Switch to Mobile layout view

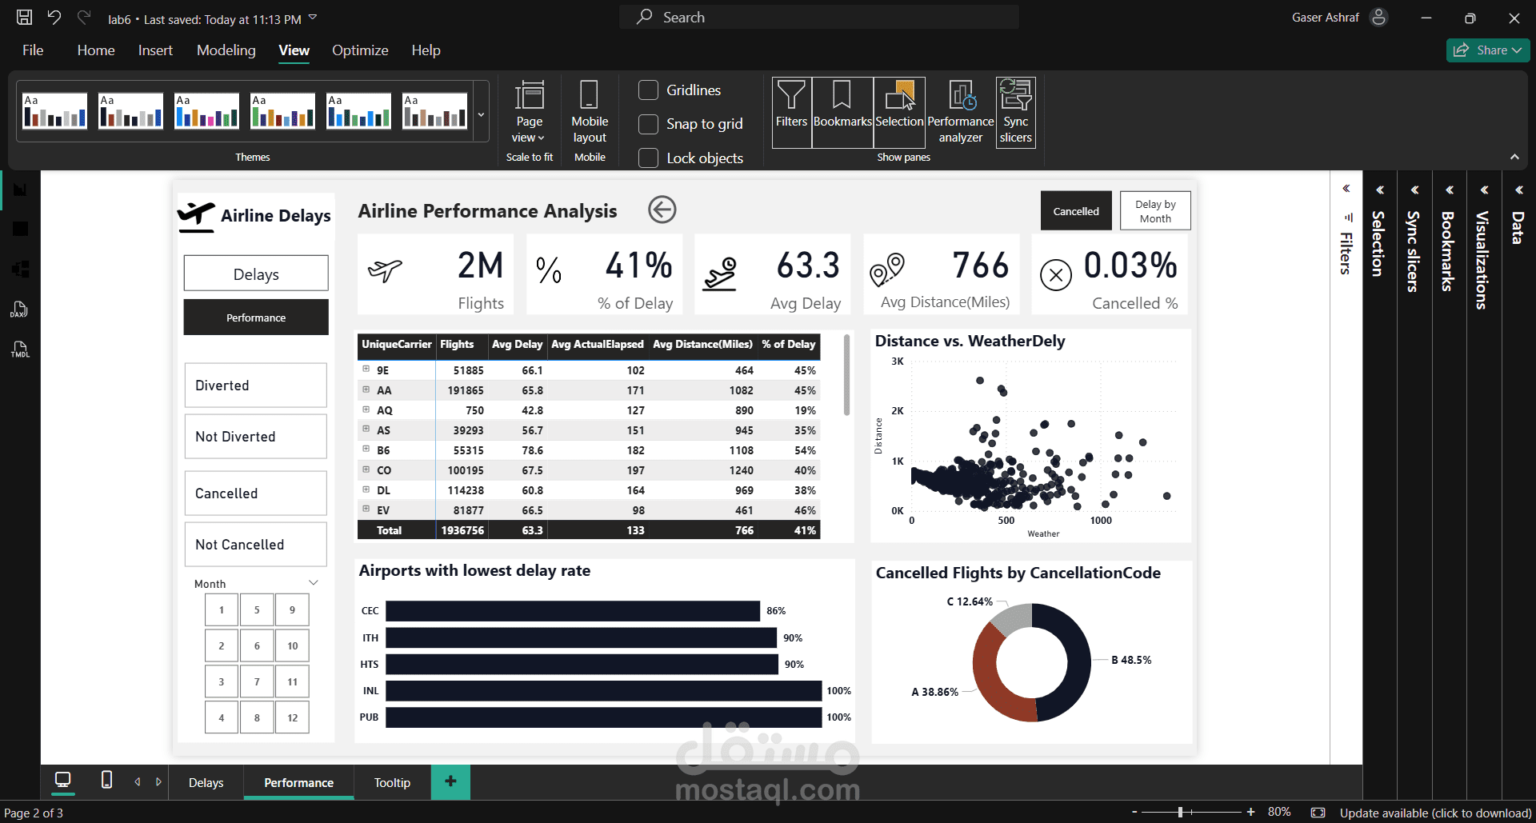pos(590,113)
